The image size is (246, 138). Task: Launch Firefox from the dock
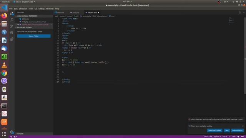[4, 16]
